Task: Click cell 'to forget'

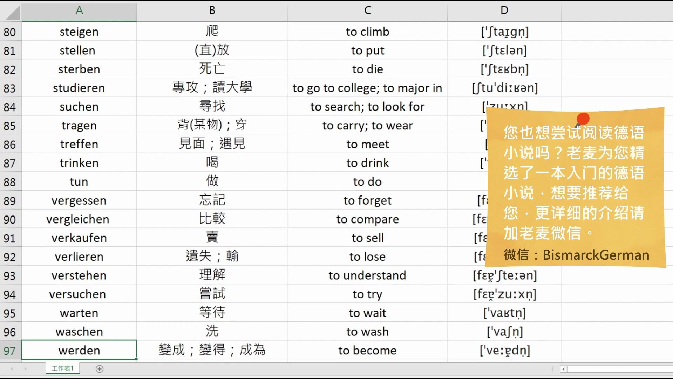Action: pyautogui.click(x=367, y=200)
